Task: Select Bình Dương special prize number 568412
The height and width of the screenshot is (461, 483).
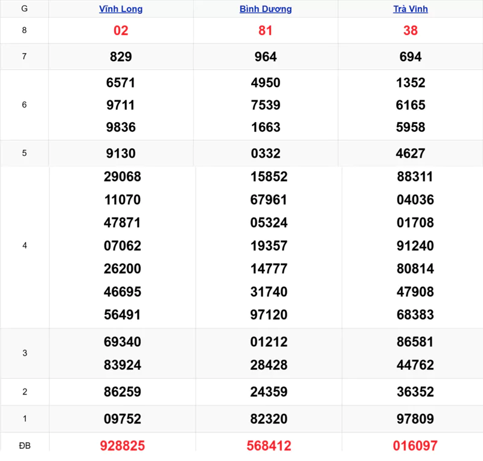Action: (x=269, y=446)
